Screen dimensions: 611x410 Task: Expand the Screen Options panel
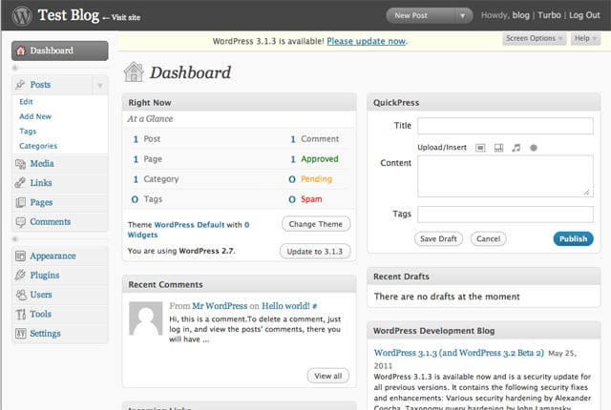[534, 38]
